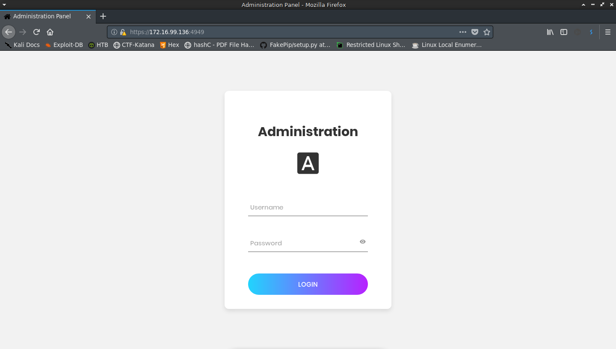
Task: Save page to Pocket
Action: pos(475,32)
